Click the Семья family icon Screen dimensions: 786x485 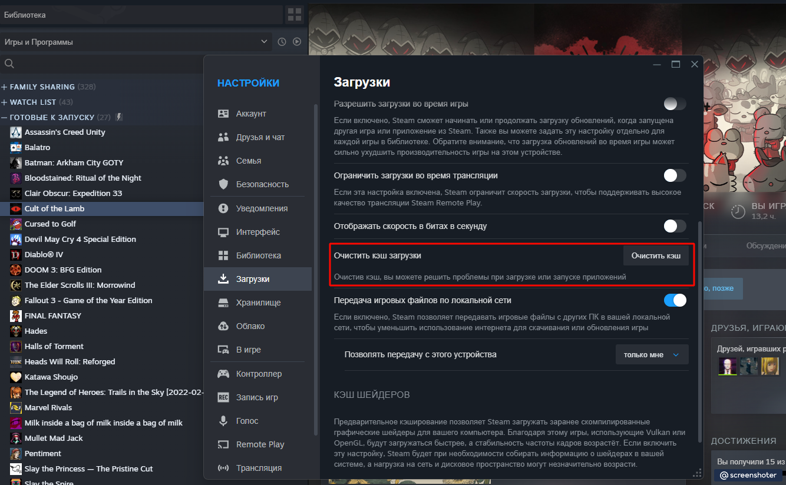pos(223,161)
